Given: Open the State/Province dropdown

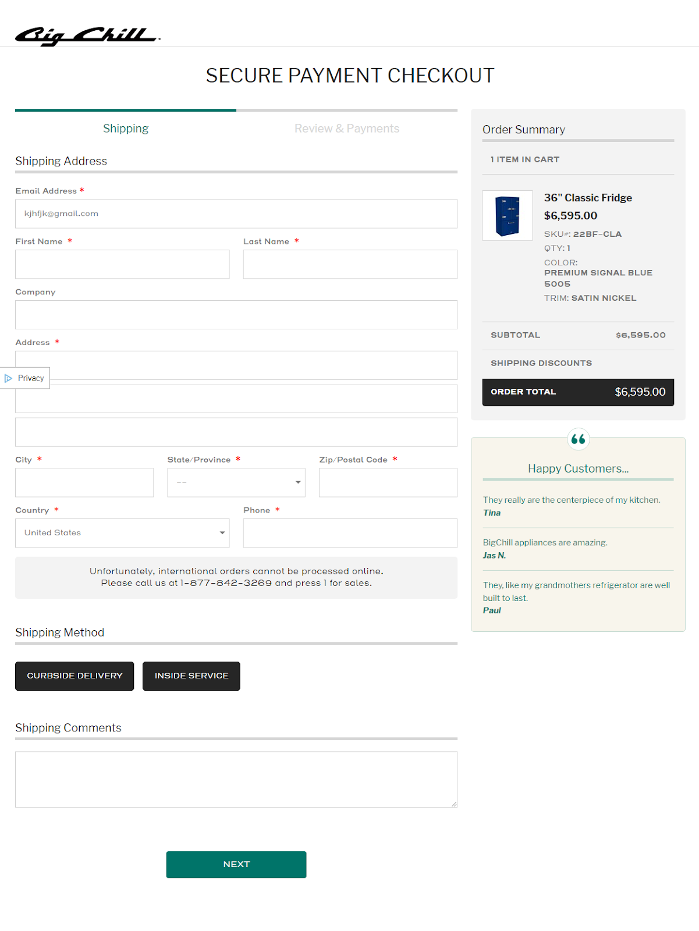Looking at the screenshot, I should (236, 482).
